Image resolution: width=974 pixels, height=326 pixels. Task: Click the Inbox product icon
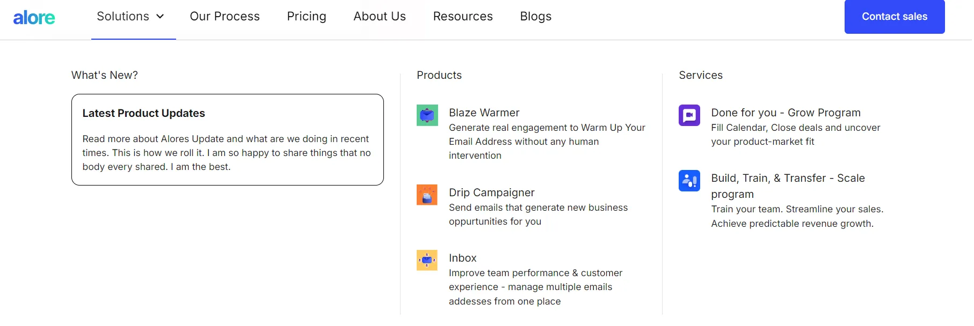[427, 261]
